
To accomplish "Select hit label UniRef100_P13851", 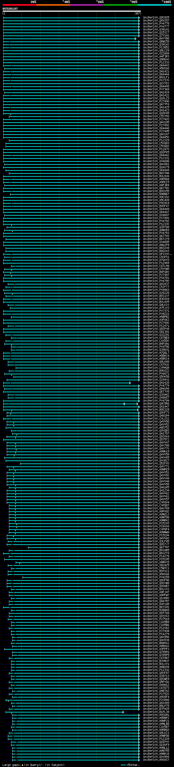I will pyautogui.click(x=156, y=48).
